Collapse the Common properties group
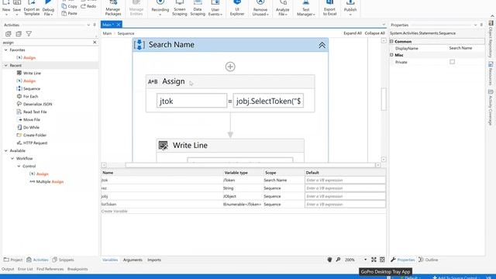 pos(391,41)
